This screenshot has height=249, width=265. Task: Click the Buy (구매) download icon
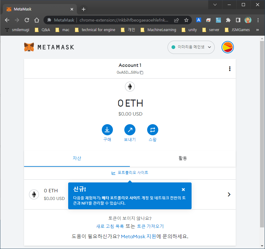click(107, 130)
